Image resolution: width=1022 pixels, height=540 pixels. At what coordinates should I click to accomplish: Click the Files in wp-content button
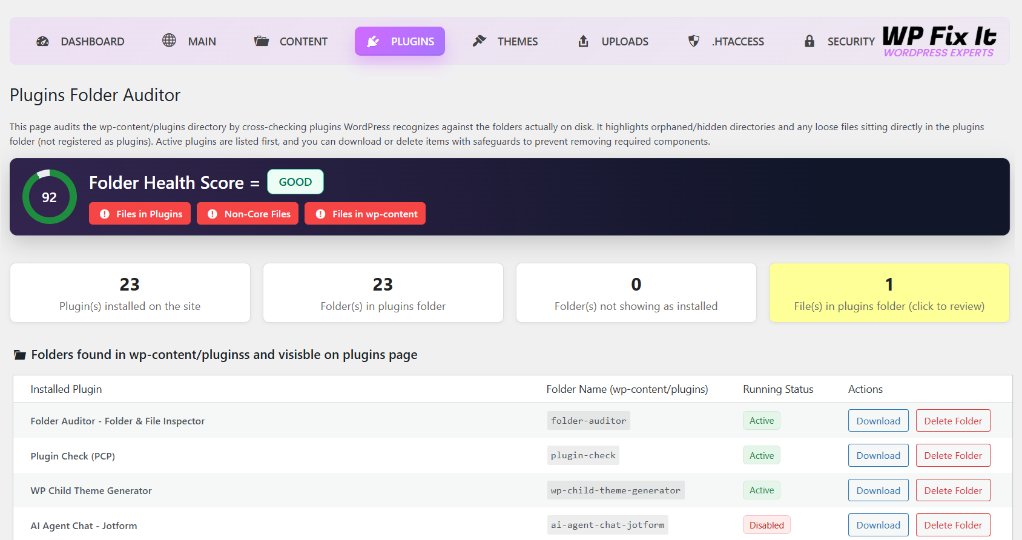tap(365, 214)
